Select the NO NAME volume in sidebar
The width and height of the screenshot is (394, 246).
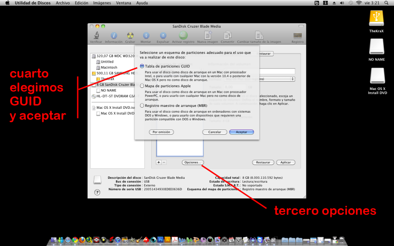[106, 90]
